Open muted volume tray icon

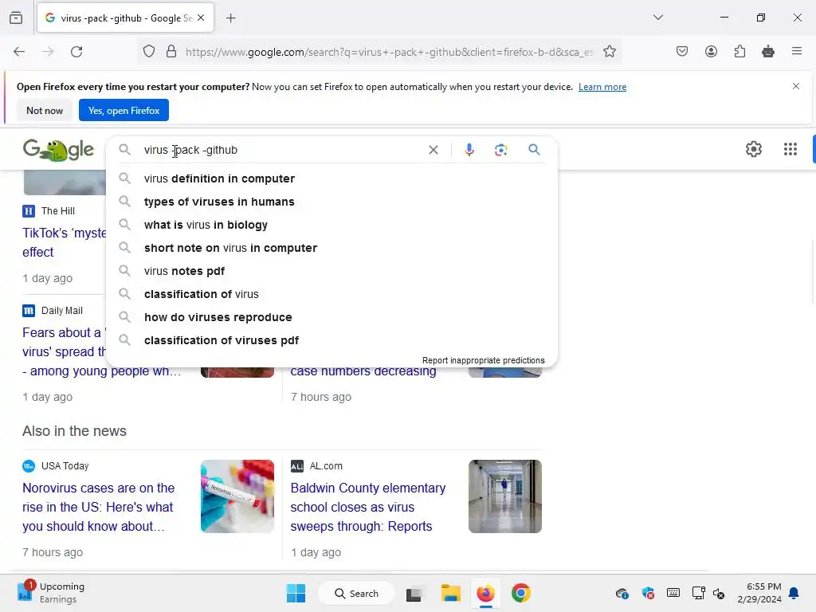(x=719, y=593)
